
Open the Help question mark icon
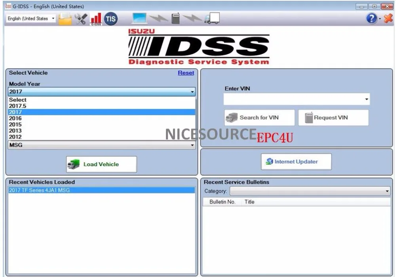coord(371,18)
